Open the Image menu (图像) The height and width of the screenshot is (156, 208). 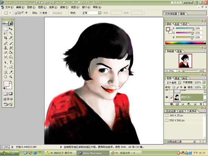tap(31, 7)
